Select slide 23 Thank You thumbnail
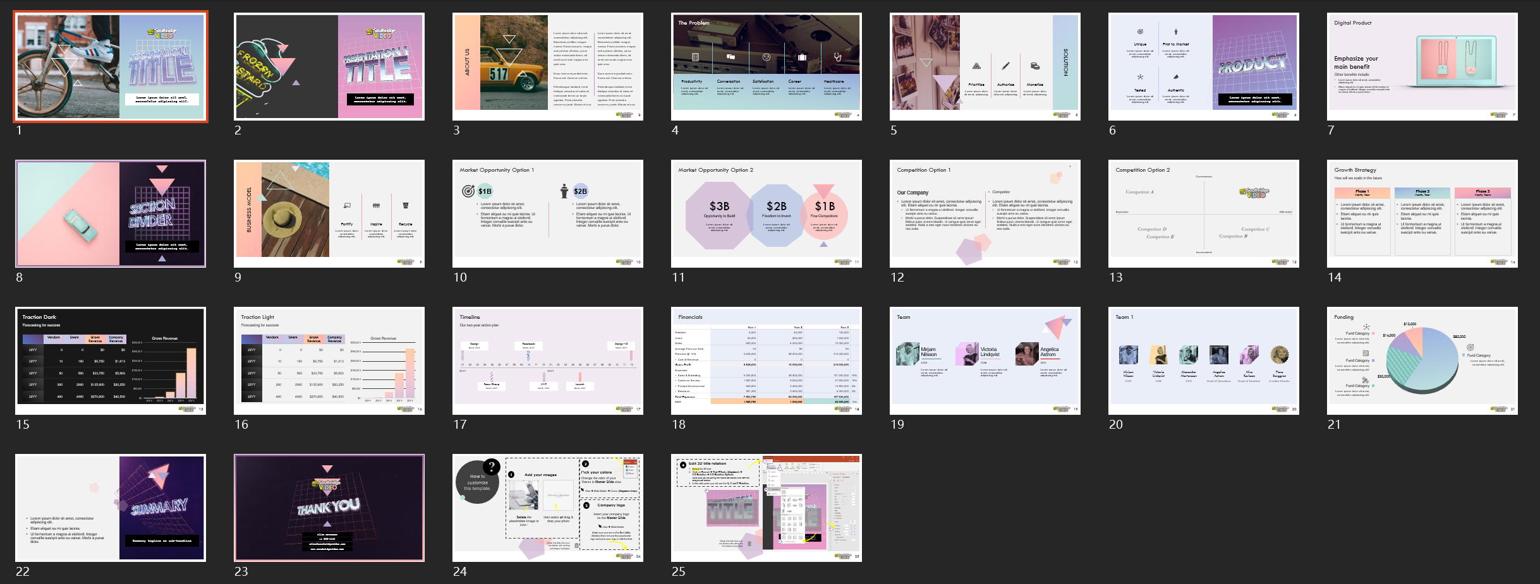The height and width of the screenshot is (584, 1540). (329, 508)
